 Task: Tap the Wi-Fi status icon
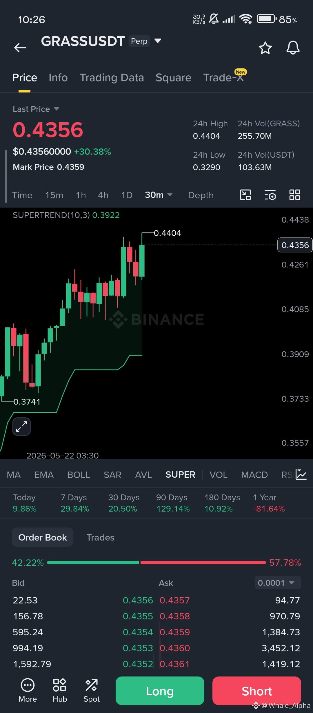point(246,19)
